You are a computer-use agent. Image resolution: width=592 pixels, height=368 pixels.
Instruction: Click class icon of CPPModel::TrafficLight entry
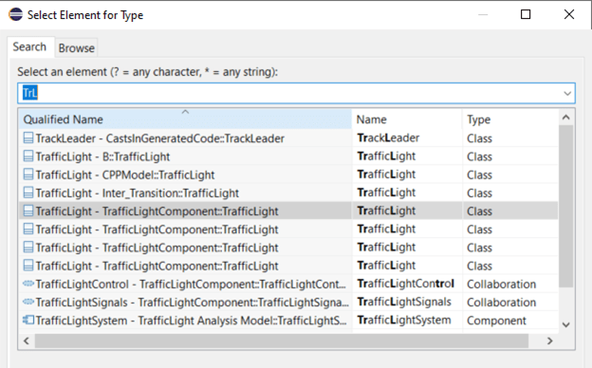[28, 174]
